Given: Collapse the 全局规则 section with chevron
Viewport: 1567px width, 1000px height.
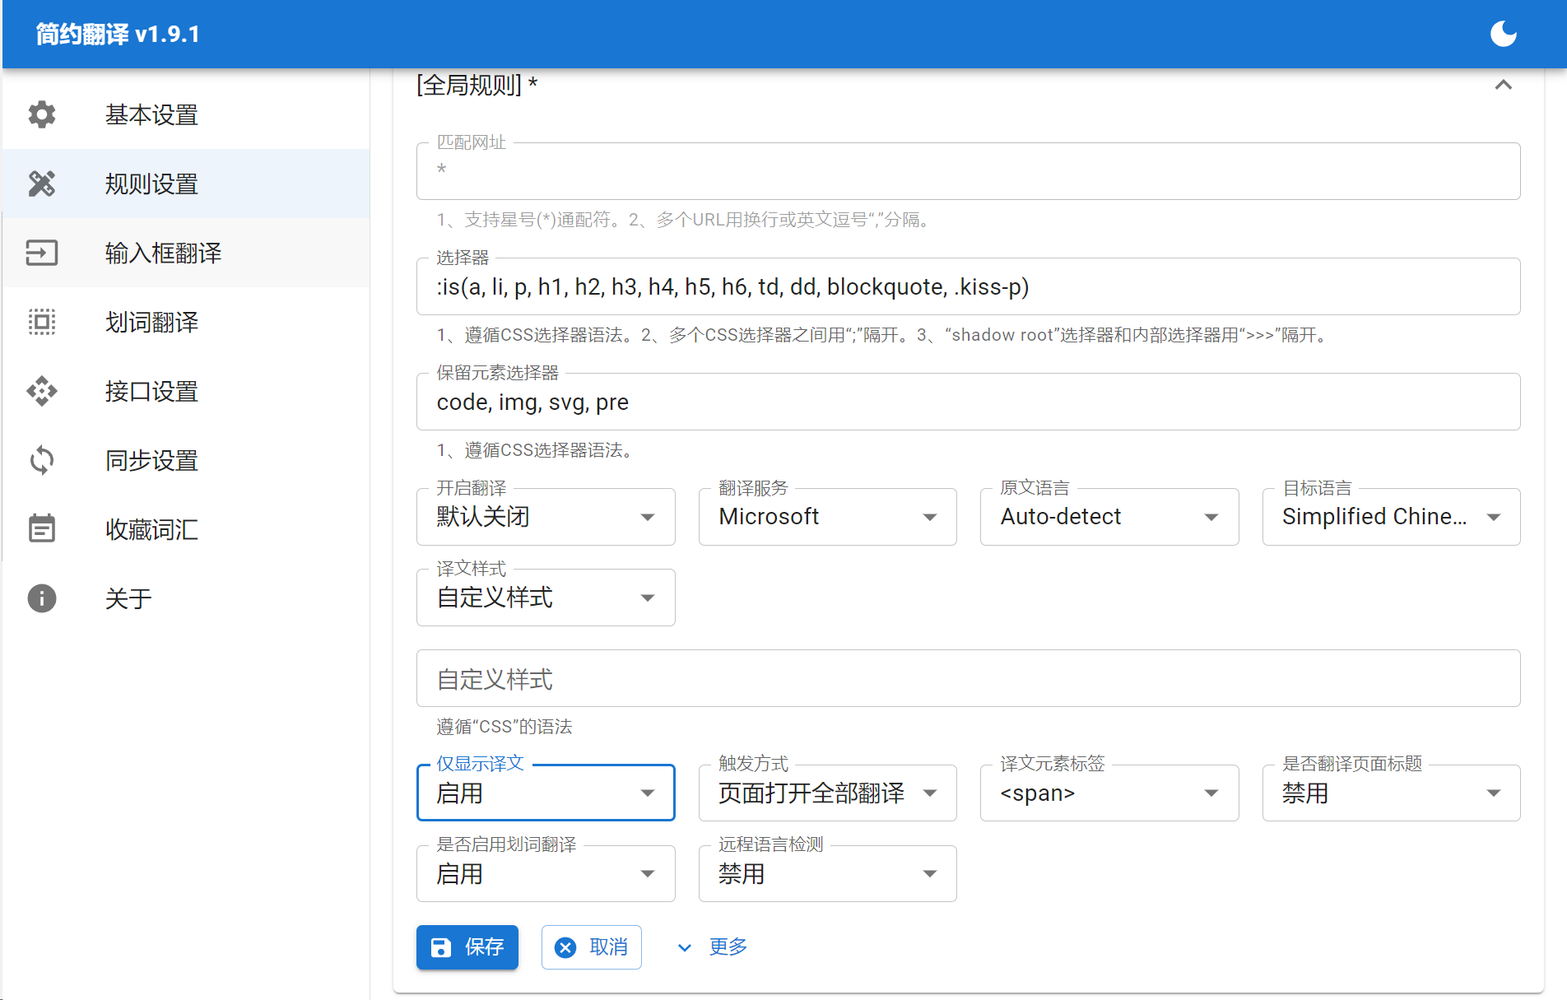Looking at the screenshot, I should [x=1503, y=85].
